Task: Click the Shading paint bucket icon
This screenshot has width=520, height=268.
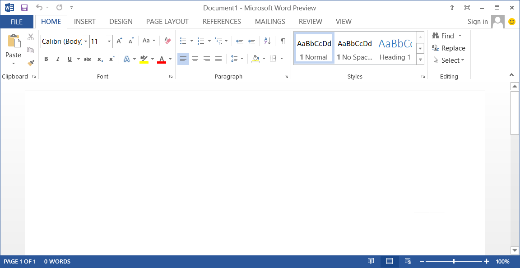Action: point(255,59)
